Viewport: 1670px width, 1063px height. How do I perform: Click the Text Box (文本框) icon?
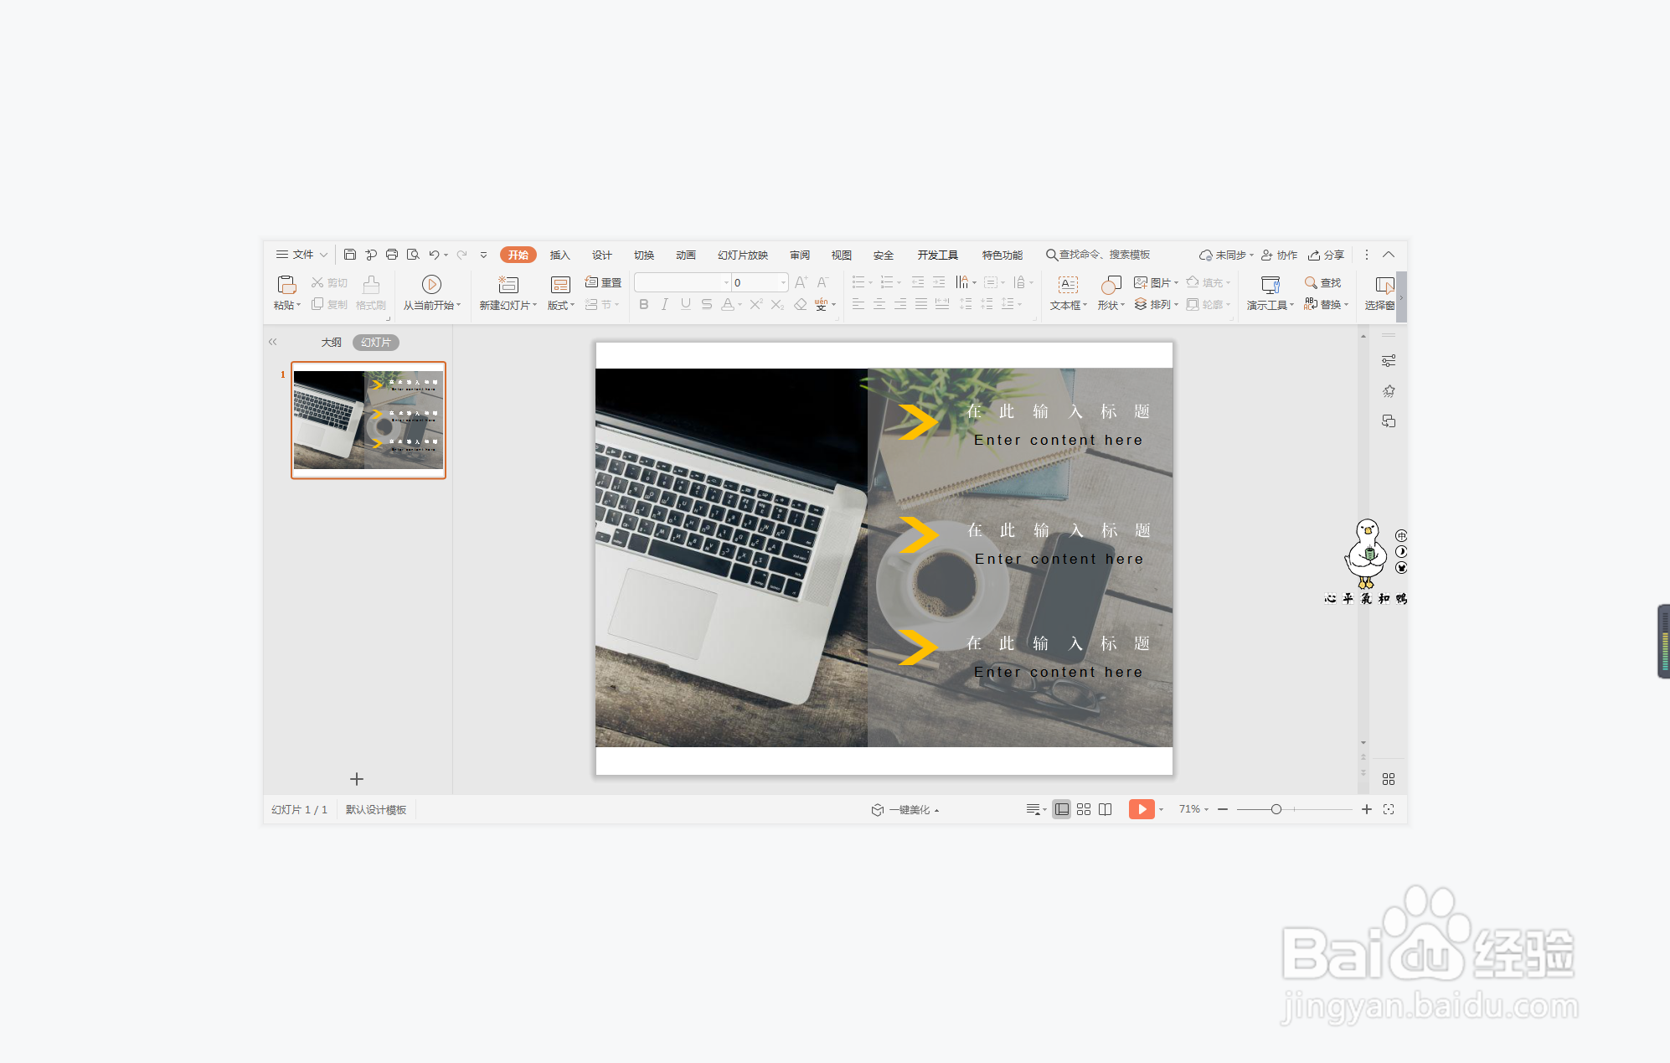[x=1068, y=285]
